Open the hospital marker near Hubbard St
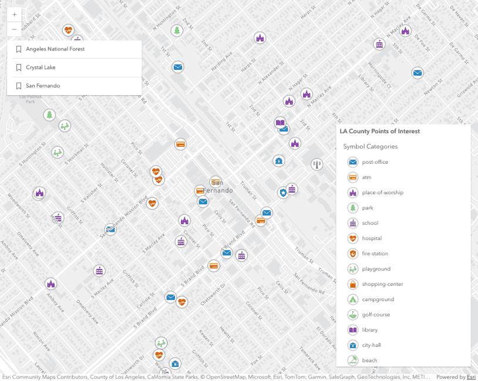478x381 pixels. point(68,29)
